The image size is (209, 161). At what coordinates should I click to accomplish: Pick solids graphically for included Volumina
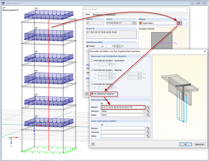pyautogui.click(x=148, y=111)
